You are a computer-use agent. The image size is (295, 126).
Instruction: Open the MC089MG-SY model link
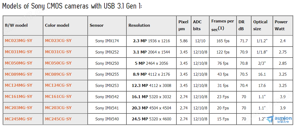coord(19,74)
